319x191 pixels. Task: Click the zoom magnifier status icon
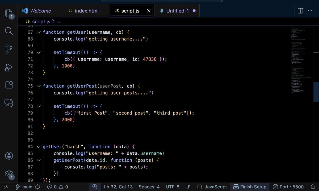[95, 187]
